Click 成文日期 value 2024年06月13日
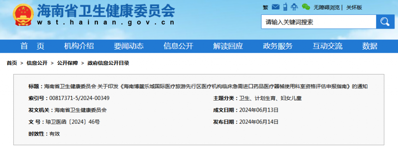This screenshot has width=398, height=150. pos(258,110)
